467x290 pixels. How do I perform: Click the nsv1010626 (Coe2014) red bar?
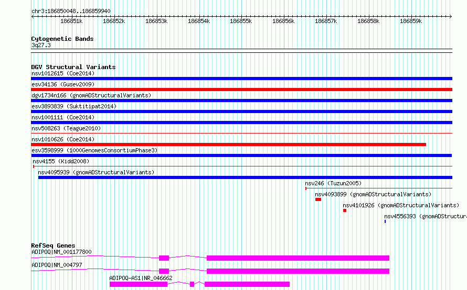pyautogui.click(x=228, y=144)
